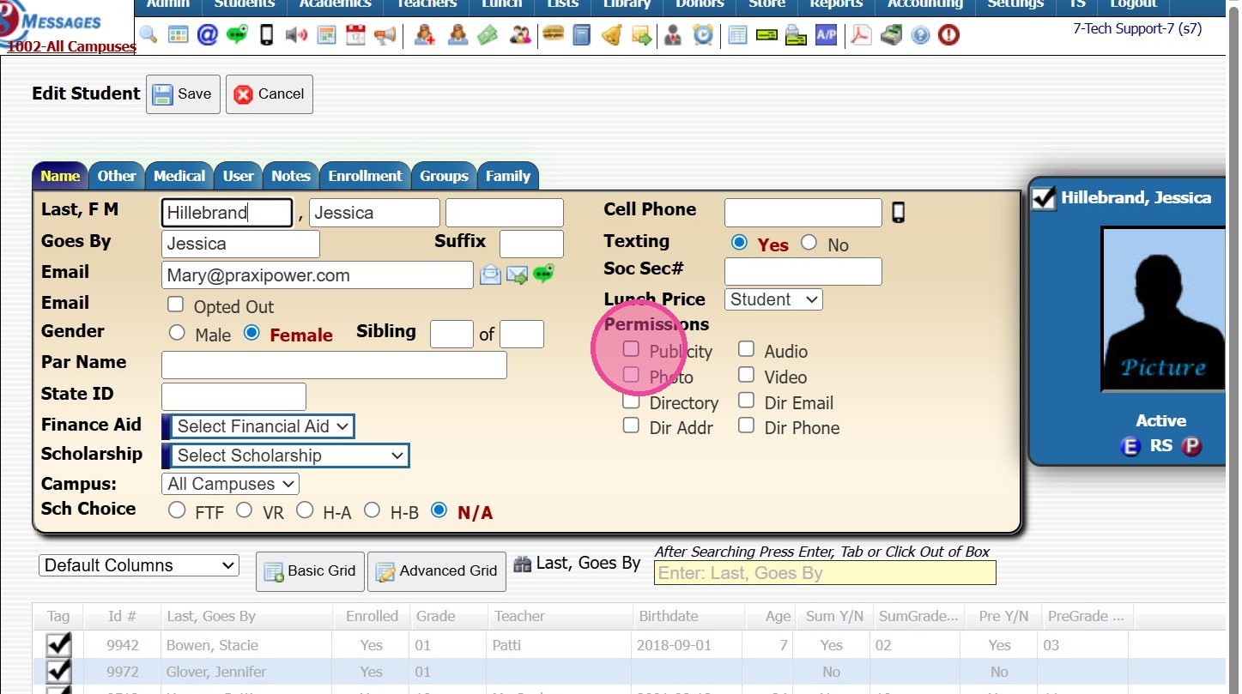Open the Family tab

508,176
